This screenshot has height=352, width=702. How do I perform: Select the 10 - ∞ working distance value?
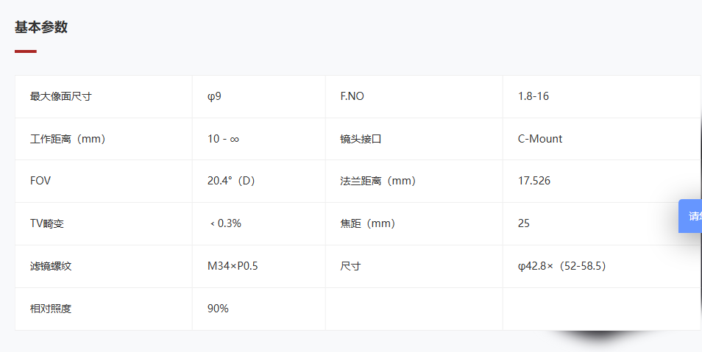pyautogui.click(x=223, y=139)
